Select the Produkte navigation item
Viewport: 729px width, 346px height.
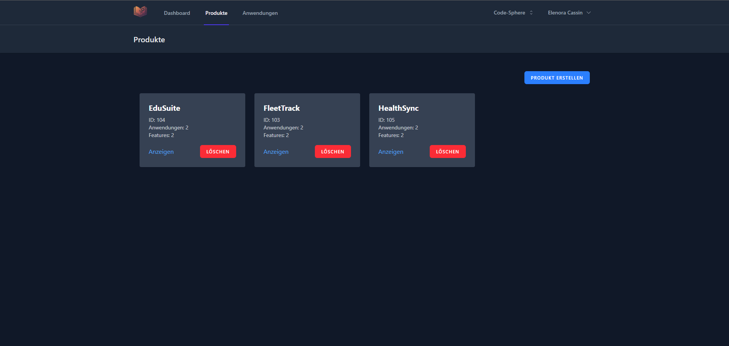pyautogui.click(x=216, y=13)
